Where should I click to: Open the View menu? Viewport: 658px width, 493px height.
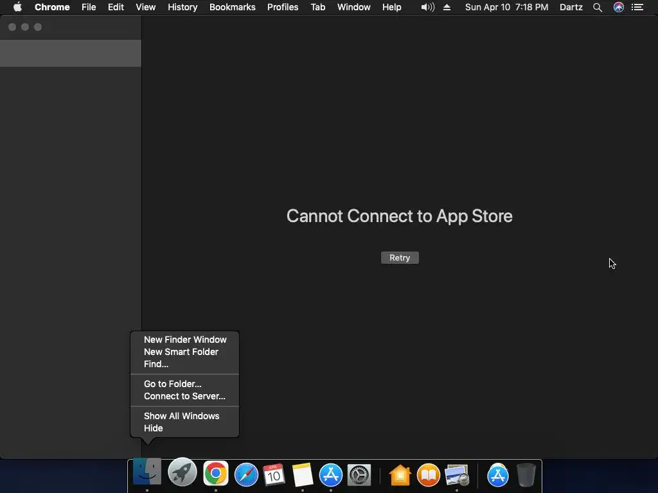(x=146, y=7)
